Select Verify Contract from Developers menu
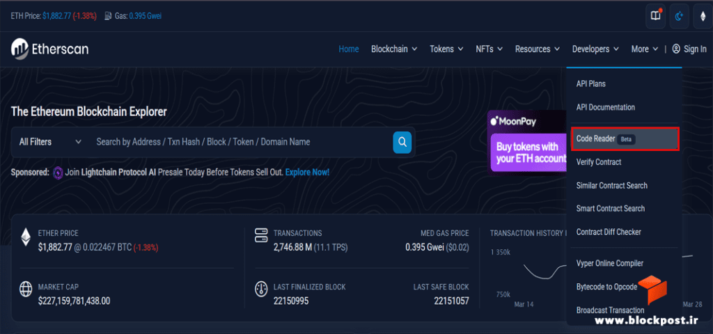This screenshot has height=334, width=713. point(598,161)
